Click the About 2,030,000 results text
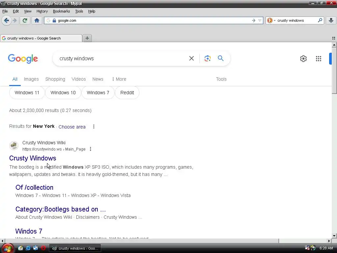This screenshot has height=253, width=337. pyautogui.click(x=50, y=110)
